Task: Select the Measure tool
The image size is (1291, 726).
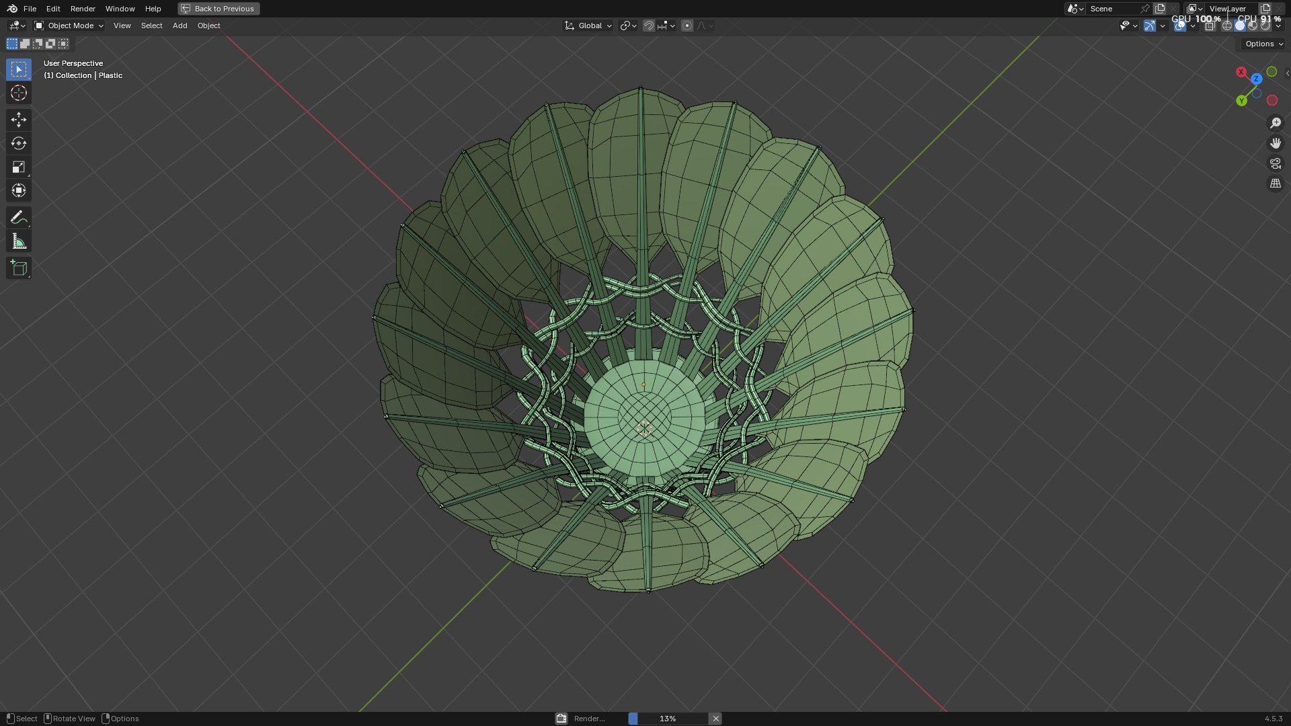Action: point(19,241)
